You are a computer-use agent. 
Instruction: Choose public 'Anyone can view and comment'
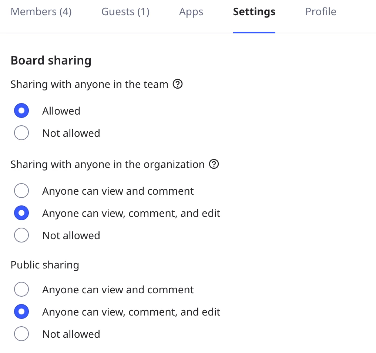21,290
